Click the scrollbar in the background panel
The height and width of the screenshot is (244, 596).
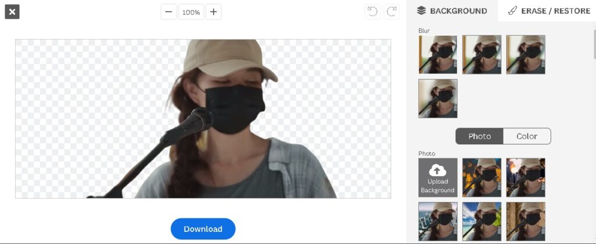[x=594, y=44]
